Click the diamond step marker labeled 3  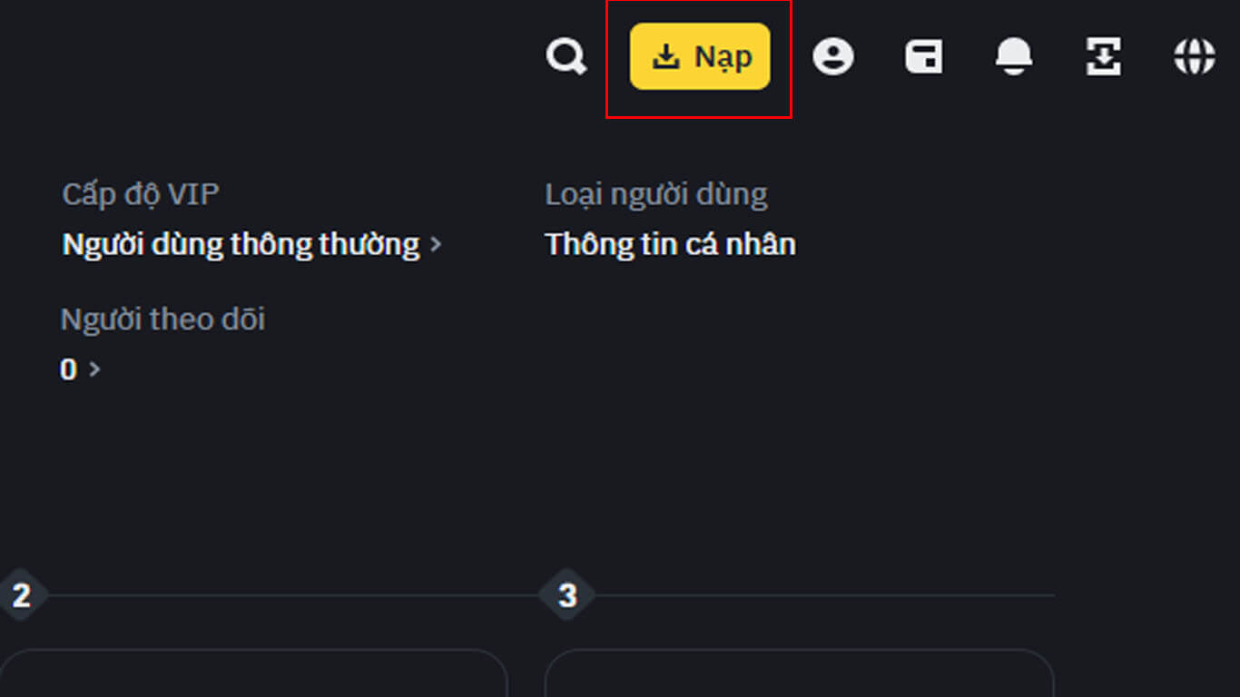click(x=567, y=596)
